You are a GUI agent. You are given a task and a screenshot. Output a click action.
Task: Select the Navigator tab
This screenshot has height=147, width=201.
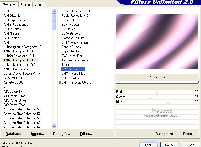click(9, 4)
